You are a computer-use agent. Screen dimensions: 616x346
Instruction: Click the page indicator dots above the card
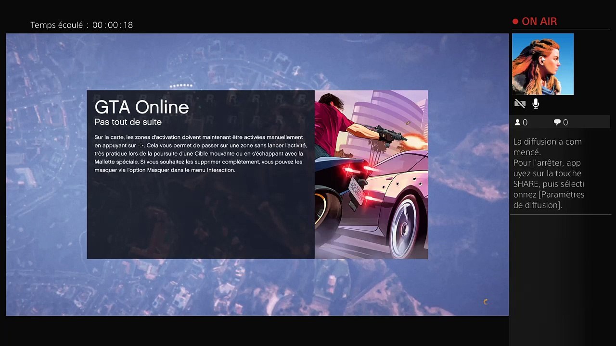tap(181, 86)
